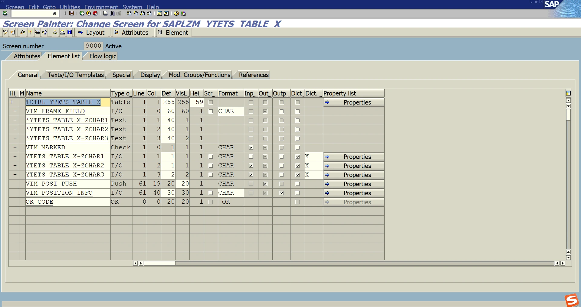Click the OK_CODE name field
Screen dimensions: 581x307
coord(68,202)
